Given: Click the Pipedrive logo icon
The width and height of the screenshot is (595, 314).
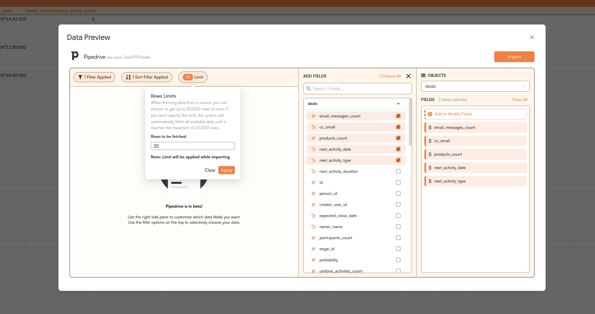Looking at the screenshot, I should pos(75,56).
